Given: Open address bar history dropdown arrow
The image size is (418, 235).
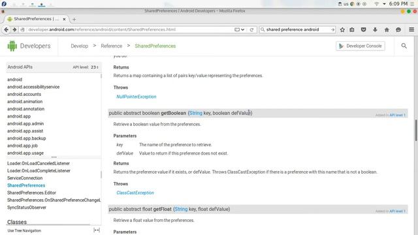Looking at the screenshot, I should coord(242,29).
